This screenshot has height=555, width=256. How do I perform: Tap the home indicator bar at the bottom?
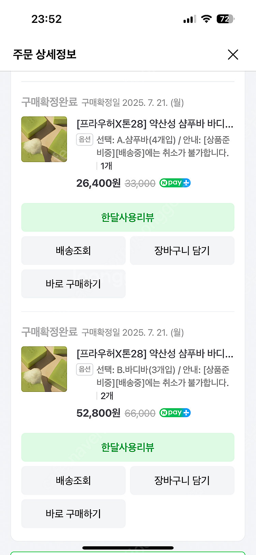click(128, 548)
